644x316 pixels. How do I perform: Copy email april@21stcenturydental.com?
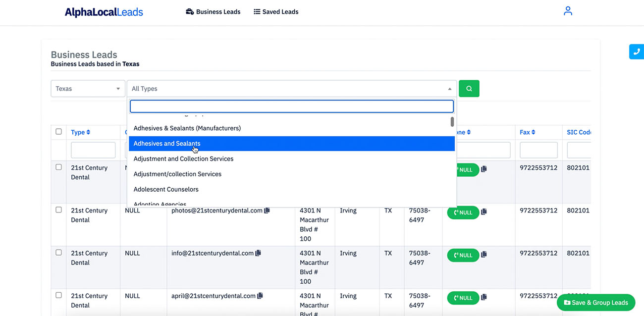click(260, 296)
